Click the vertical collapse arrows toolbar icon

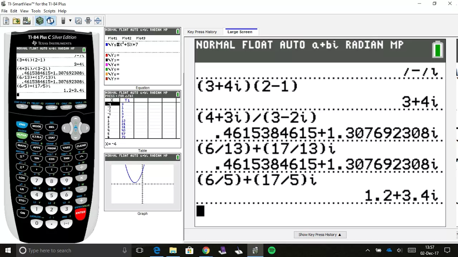point(98,21)
